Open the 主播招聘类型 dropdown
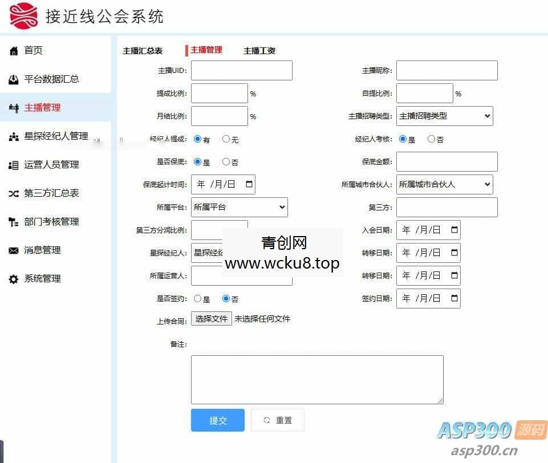548x463 pixels. click(x=445, y=116)
